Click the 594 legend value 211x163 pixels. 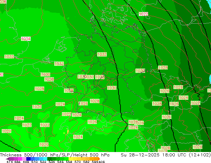point(95,162)
